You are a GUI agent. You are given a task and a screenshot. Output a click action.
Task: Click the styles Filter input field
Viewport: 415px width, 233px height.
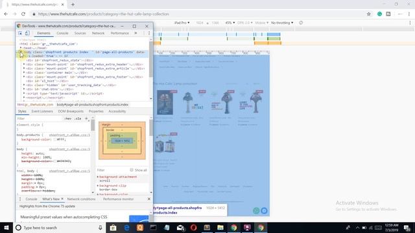pyautogui.click(x=39, y=118)
